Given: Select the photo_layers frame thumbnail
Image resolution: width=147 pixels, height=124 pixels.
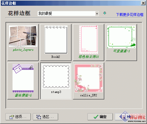Looking at the screenshot, I should [23, 42].
